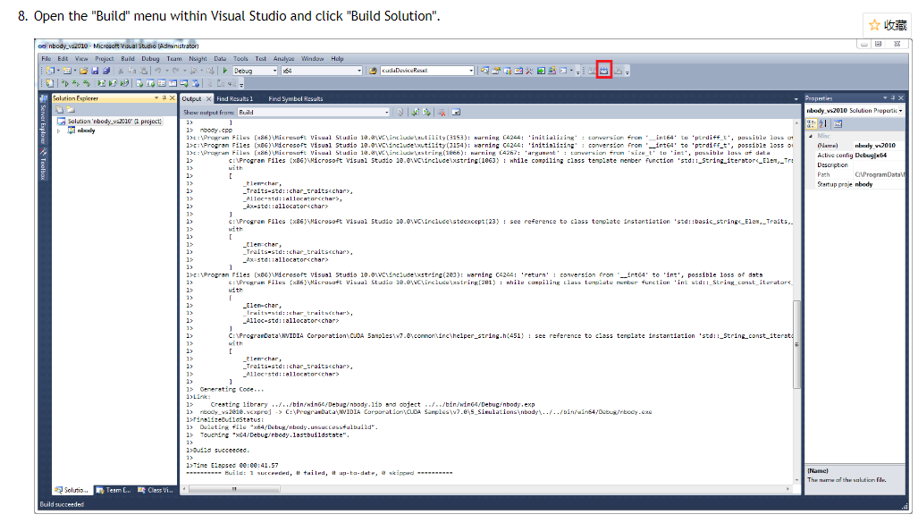This screenshot has height=523, width=918.
Task: Open the Tools menu
Action: tap(240, 59)
